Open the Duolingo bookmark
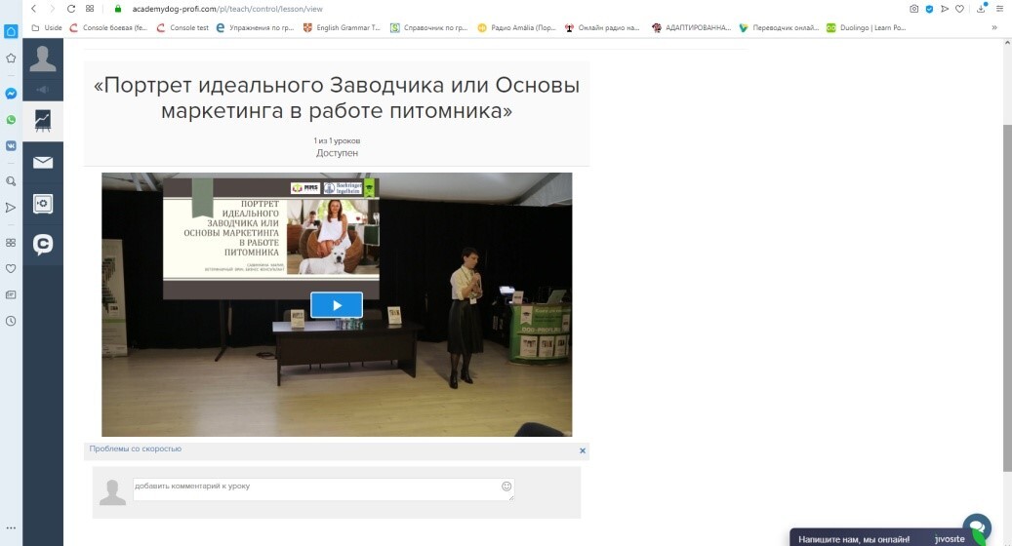Viewport: 1012px width, 546px height. click(x=867, y=27)
